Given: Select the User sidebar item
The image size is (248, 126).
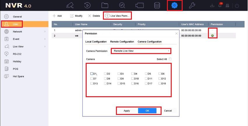Looking at the screenshot, I should 25,24.
